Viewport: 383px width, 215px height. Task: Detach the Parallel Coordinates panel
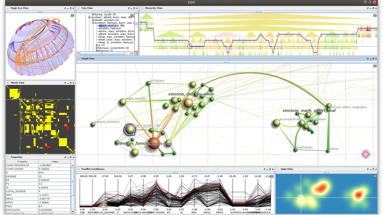pyautogui.click(x=265, y=169)
